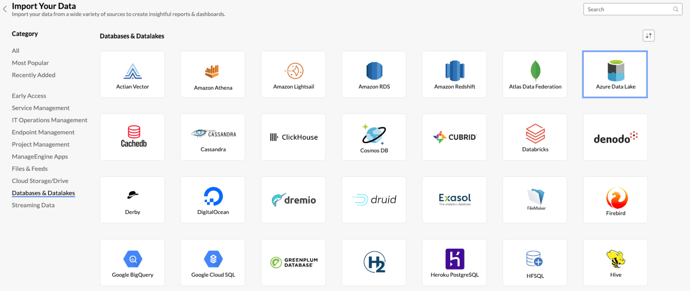This screenshot has height=291, width=690.
Task: Go back using the left arrow
Action: pos(5,9)
